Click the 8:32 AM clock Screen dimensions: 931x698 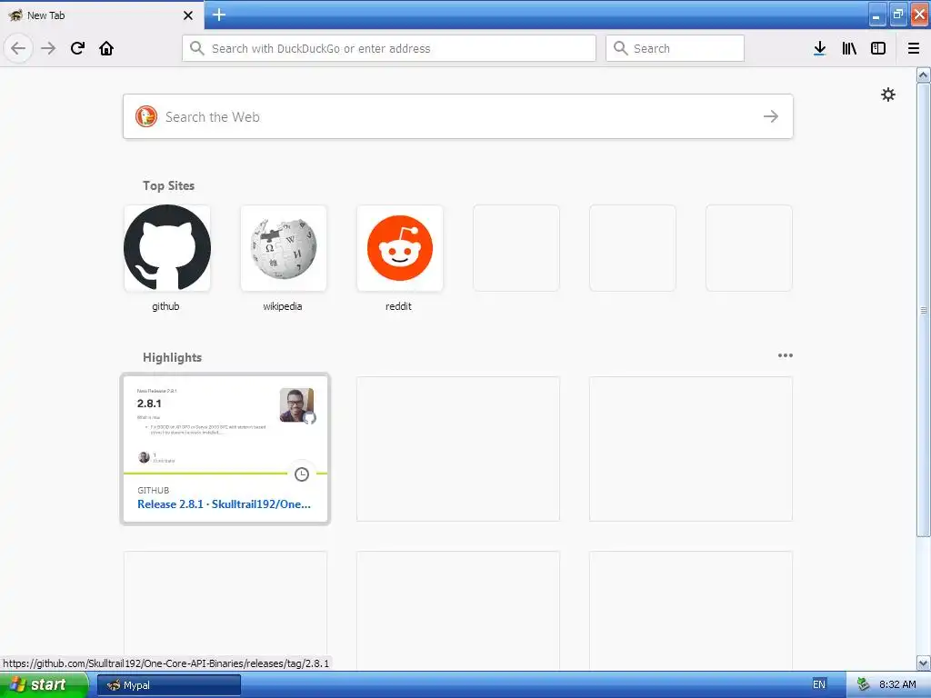point(897,684)
